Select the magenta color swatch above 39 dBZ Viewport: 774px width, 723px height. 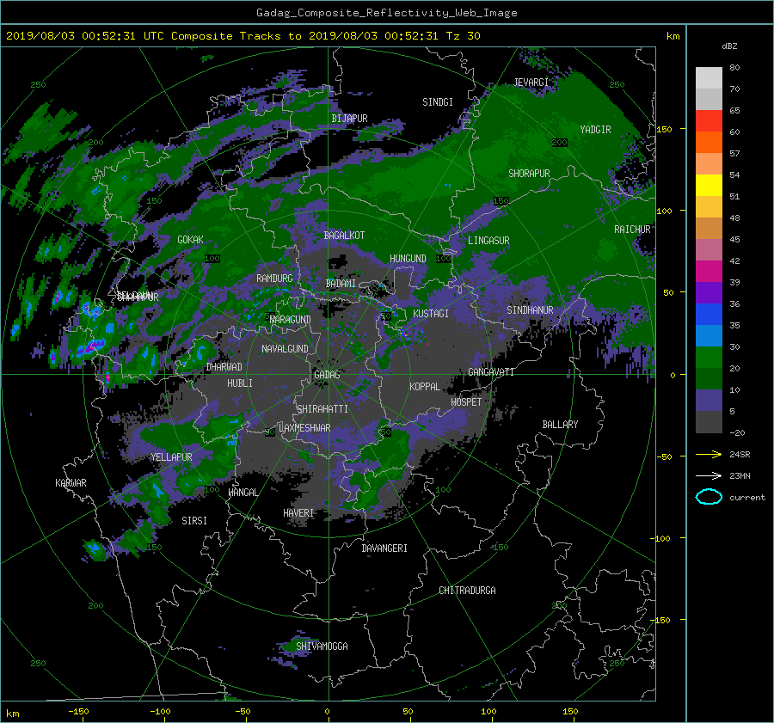(x=709, y=272)
